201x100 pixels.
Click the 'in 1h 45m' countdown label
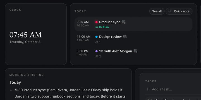coord(102,27)
